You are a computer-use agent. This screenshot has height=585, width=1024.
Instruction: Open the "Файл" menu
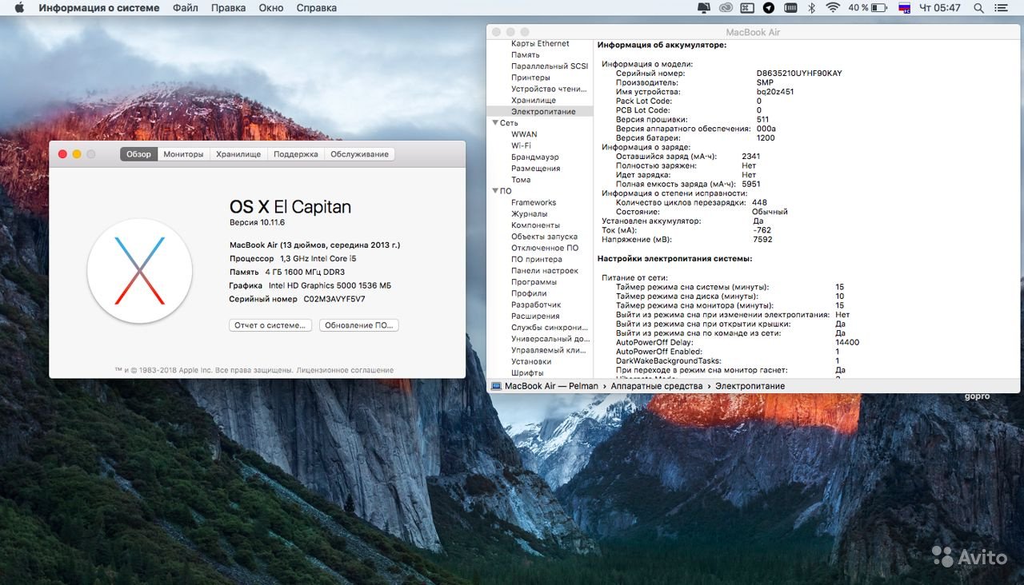(186, 8)
